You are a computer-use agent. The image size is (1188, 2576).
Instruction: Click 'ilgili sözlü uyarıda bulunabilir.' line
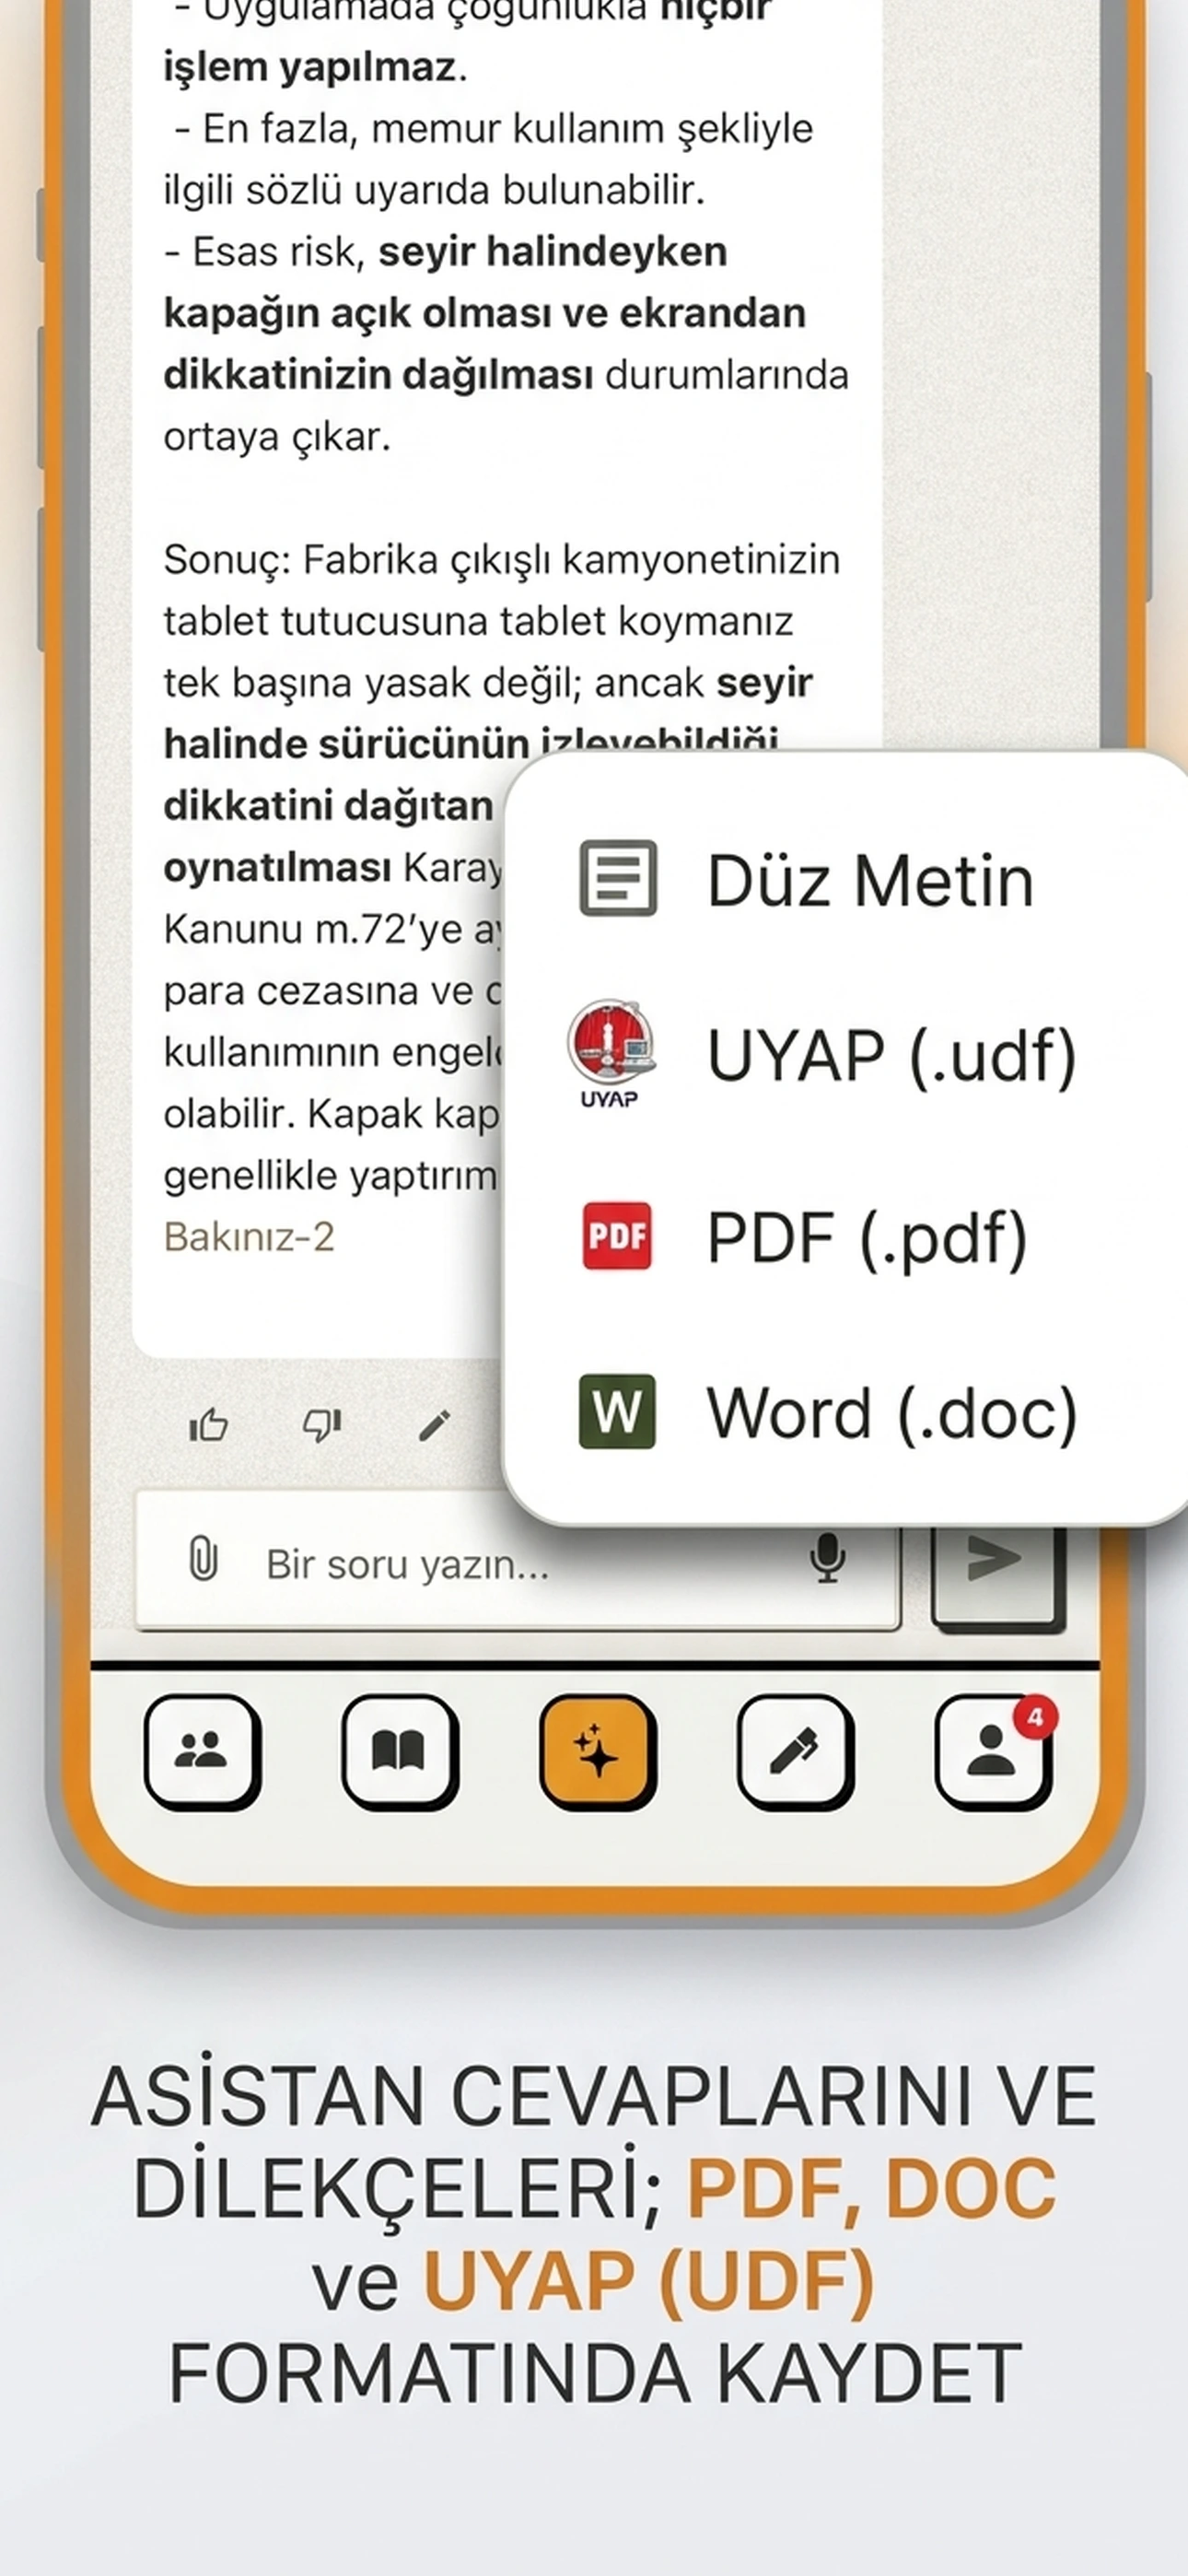click(x=434, y=190)
